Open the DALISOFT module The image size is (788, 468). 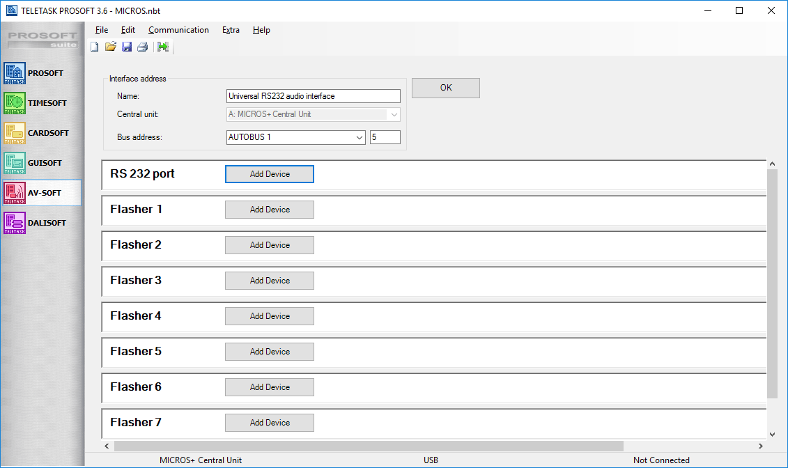41,223
